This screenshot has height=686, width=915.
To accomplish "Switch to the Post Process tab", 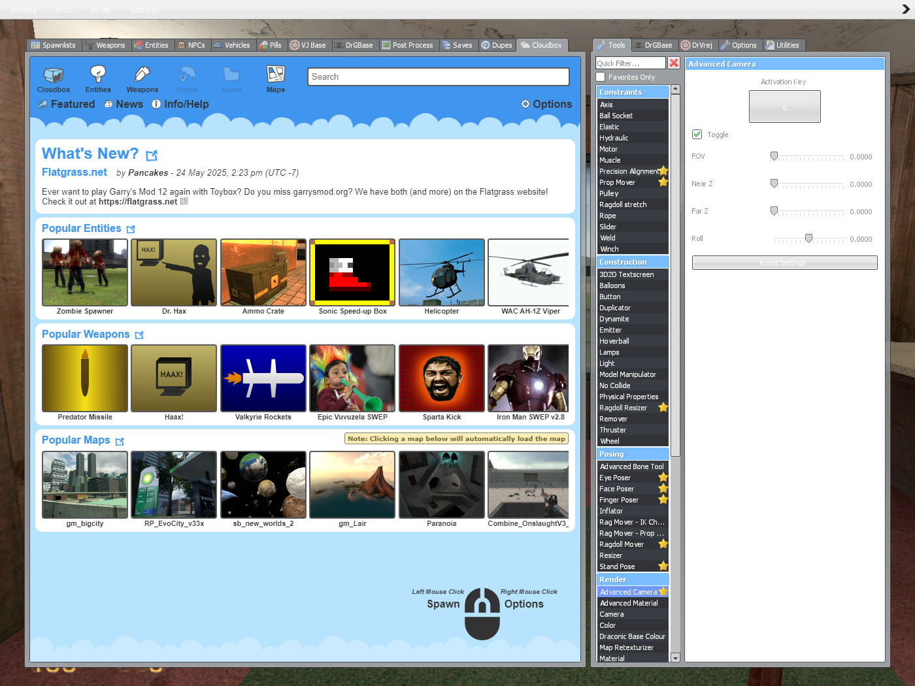I will pyautogui.click(x=408, y=45).
